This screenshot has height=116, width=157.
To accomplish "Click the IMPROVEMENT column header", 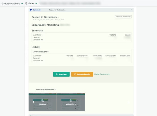I will [x=111, y=56].
